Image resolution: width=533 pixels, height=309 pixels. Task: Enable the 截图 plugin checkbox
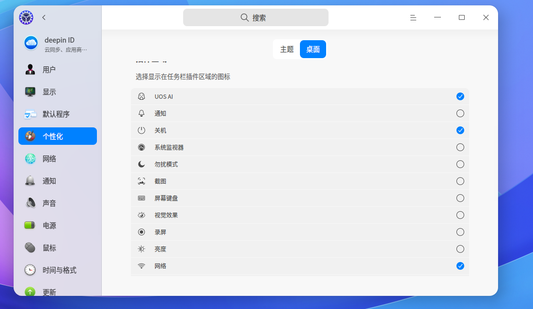pos(460,181)
